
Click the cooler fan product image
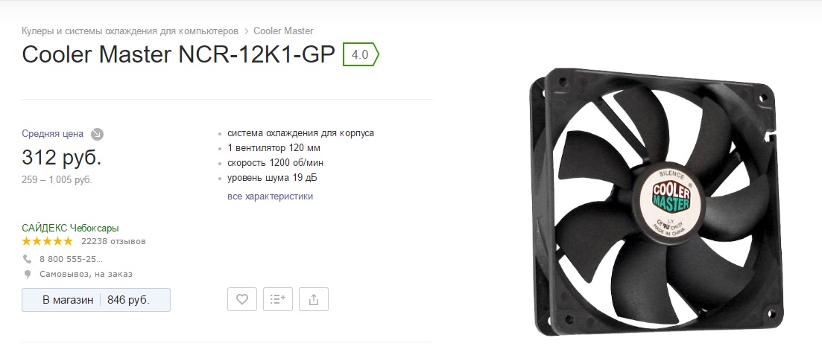pos(657,202)
